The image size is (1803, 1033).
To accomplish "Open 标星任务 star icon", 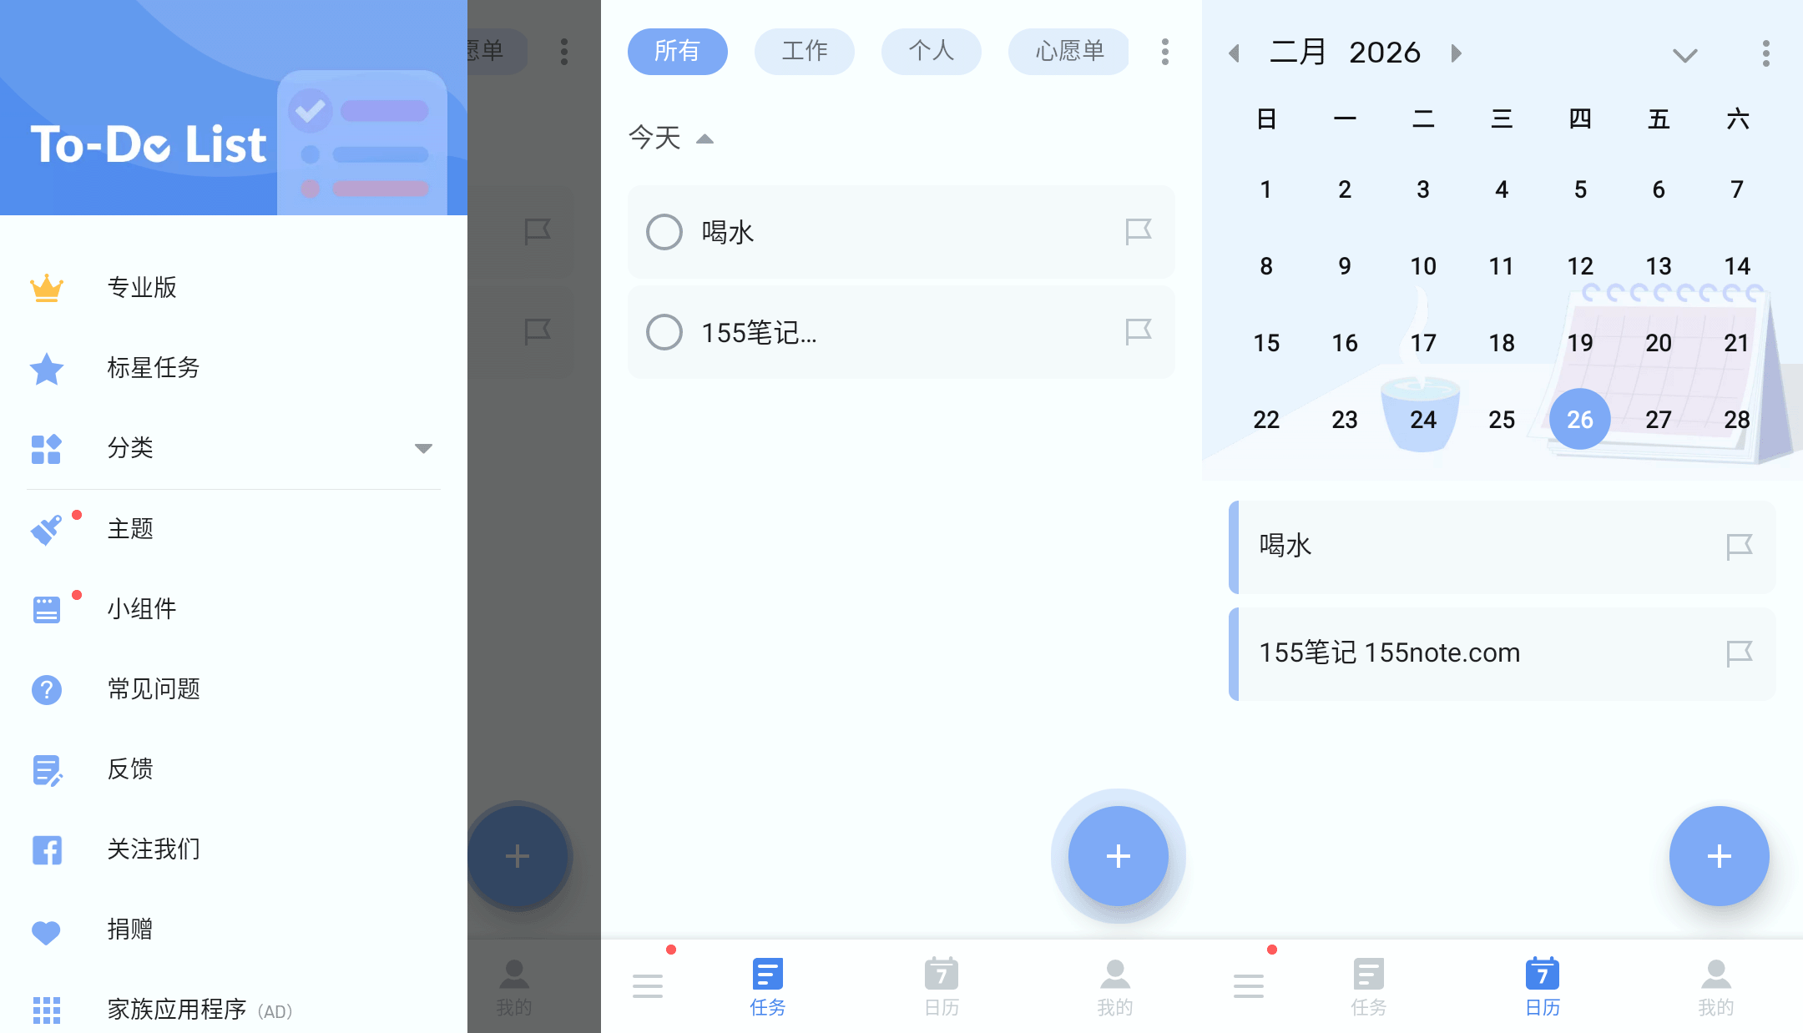I will [x=47, y=368].
